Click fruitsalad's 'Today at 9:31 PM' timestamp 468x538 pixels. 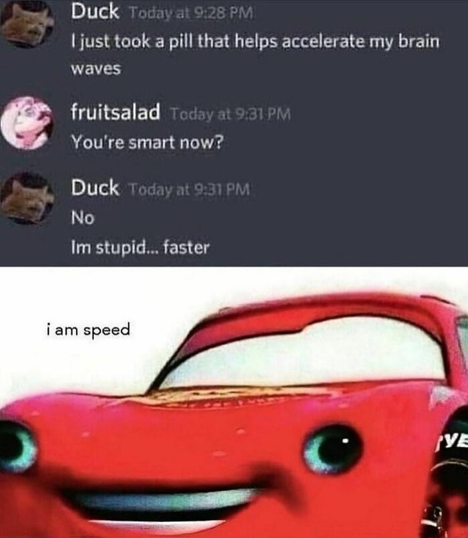[x=230, y=114]
